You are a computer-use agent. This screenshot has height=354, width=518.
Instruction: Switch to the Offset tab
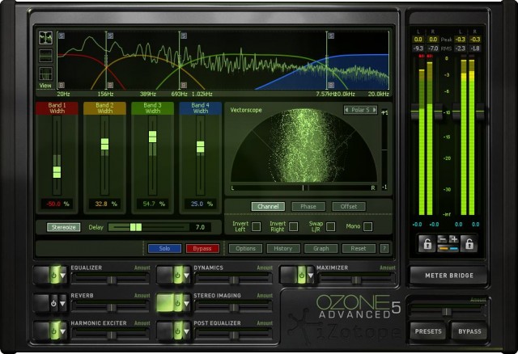click(348, 207)
